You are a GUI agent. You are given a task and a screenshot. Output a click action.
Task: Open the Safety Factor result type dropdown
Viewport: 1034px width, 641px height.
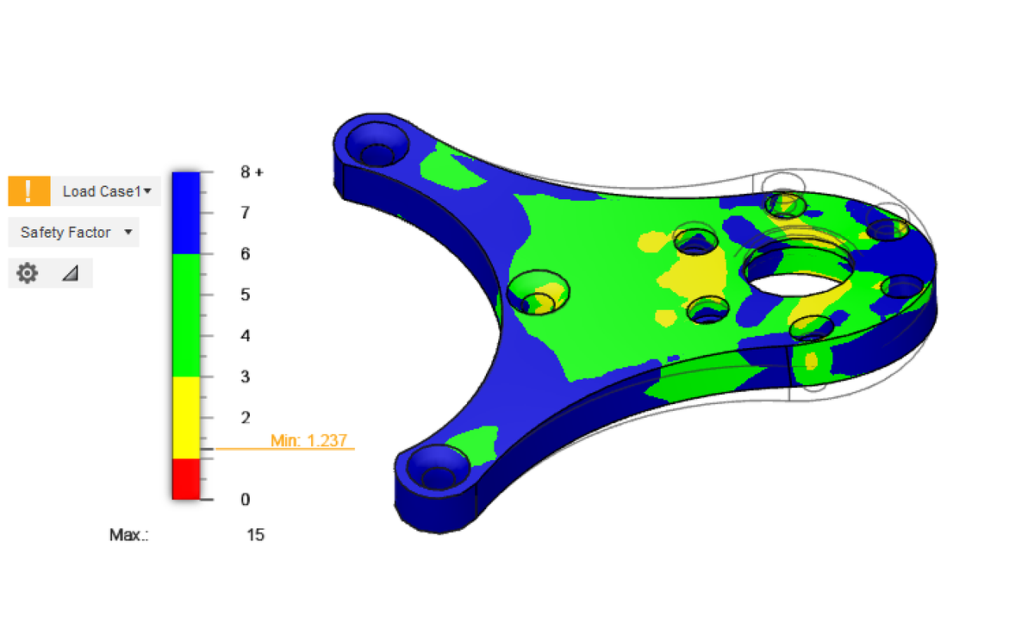(x=73, y=233)
